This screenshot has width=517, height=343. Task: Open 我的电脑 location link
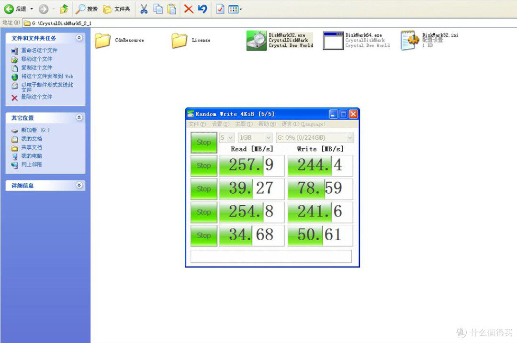tap(32, 156)
